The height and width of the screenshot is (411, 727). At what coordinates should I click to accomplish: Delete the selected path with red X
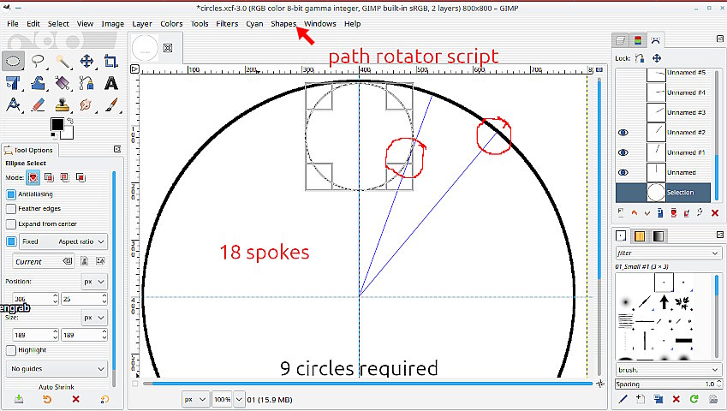pos(714,213)
